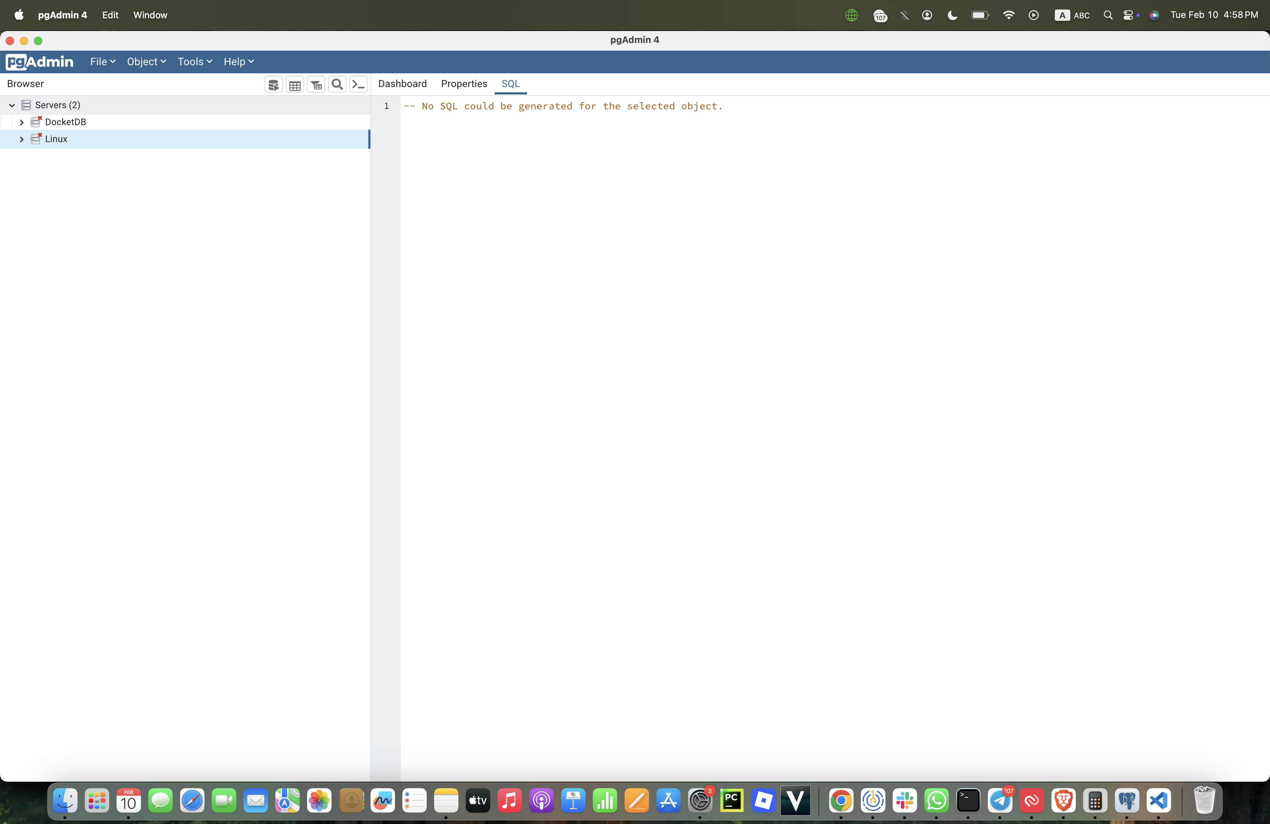The image size is (1270, 824).
Task: Open the Object dropdown menu
Action: coord(146,62)
